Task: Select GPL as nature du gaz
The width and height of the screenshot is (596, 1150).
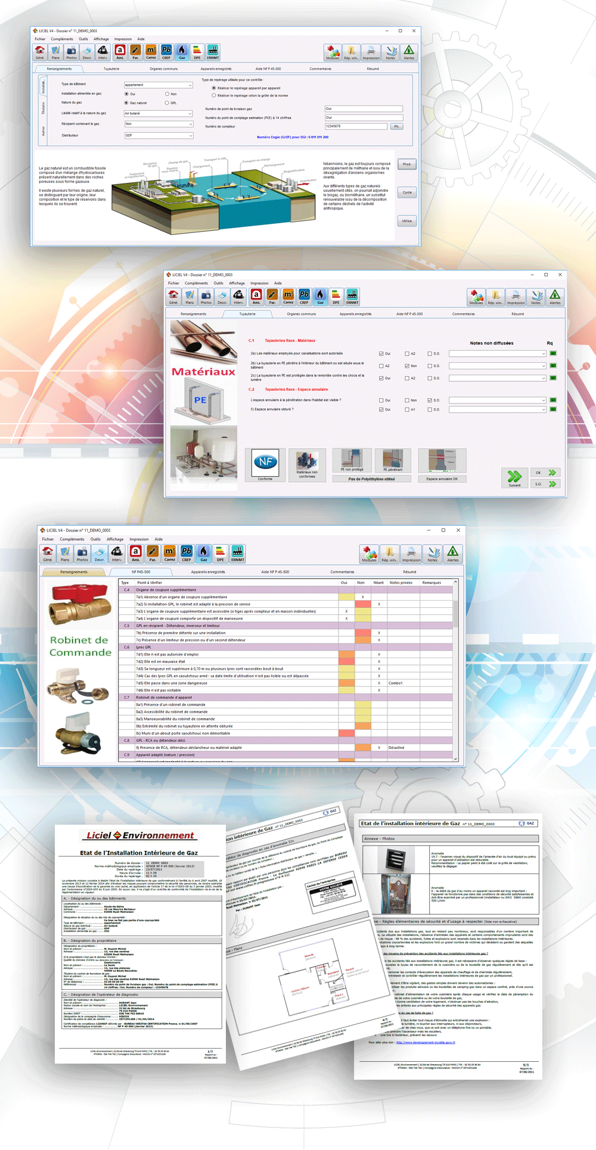Action: coord(167,102)
